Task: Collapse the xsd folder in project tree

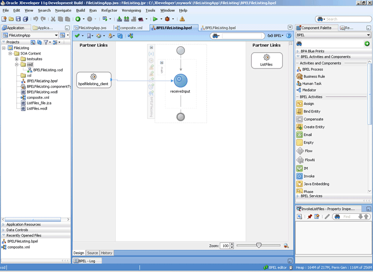Action: pyautogui.click(x=17, y=65)
